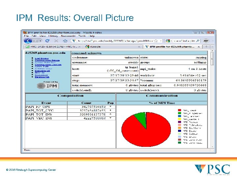Click the Pop arrow in PAPI_TOT_INS row
The width and height of the screenshot is (237, 177).
coord(111,114)
